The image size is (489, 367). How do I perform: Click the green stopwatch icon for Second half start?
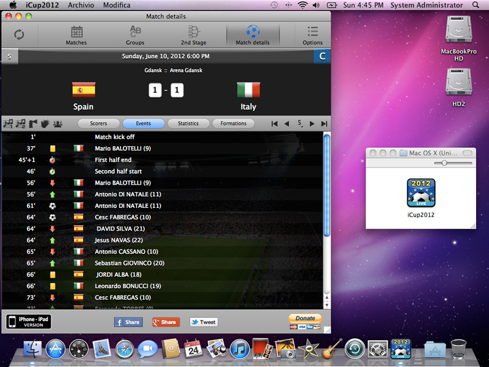pos(53,171)
